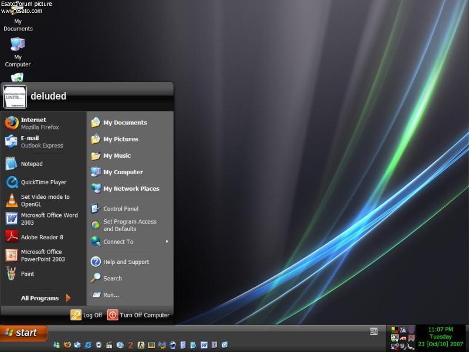Open the My Computer desktop icon

coord(18,52)
